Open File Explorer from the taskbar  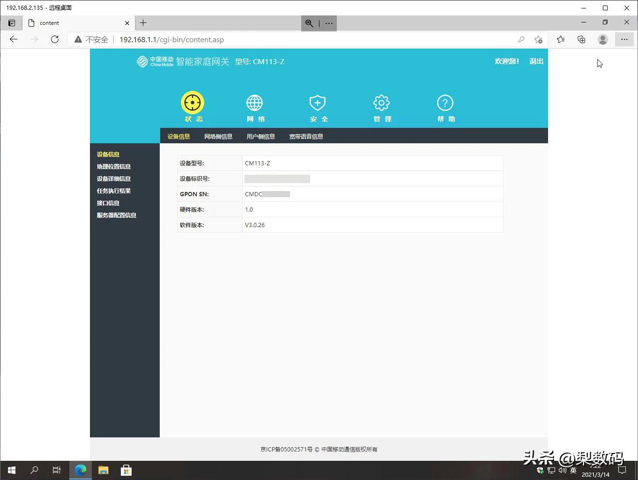coord(103,470)
